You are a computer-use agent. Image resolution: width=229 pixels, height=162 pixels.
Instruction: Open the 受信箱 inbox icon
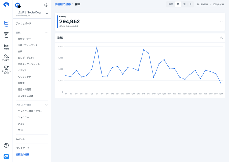click(x=6, y=46)
